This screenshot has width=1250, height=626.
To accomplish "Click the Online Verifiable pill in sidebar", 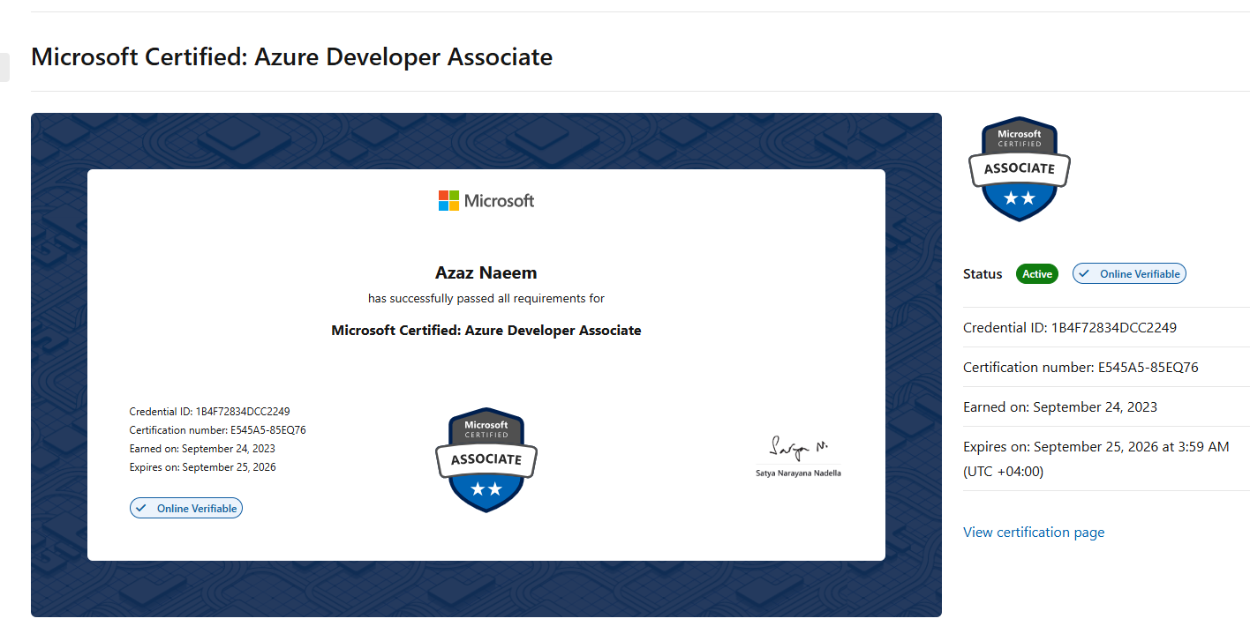I will click(x=1129, y=274).
